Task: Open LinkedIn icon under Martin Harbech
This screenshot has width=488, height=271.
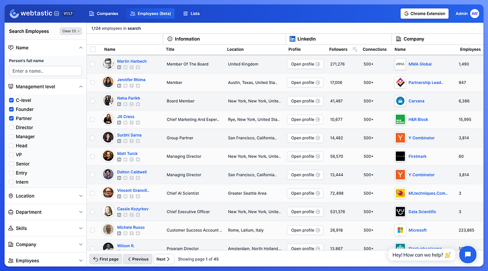Action: [x=119, y=67]
